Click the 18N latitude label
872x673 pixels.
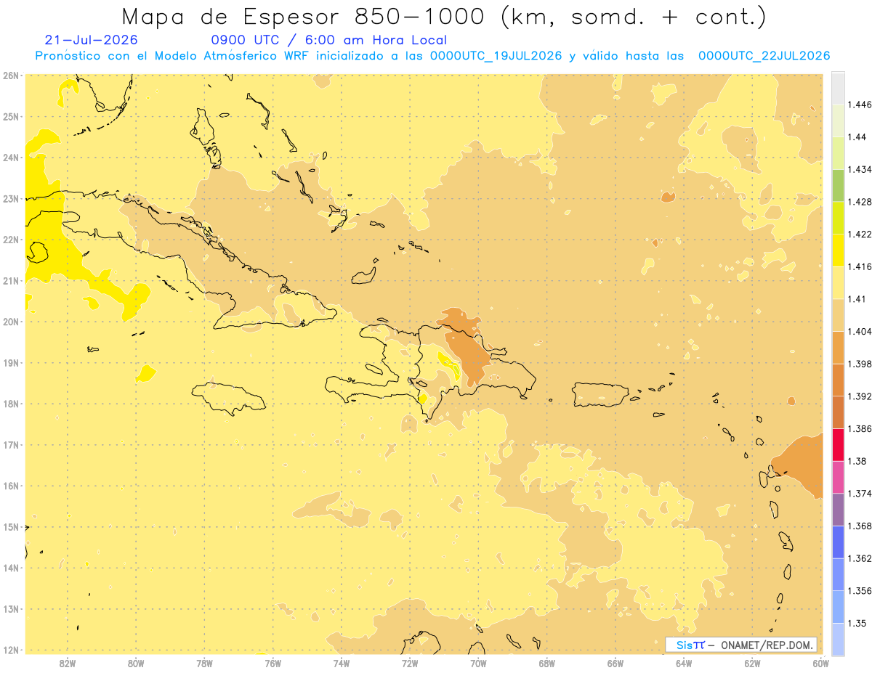10,404
